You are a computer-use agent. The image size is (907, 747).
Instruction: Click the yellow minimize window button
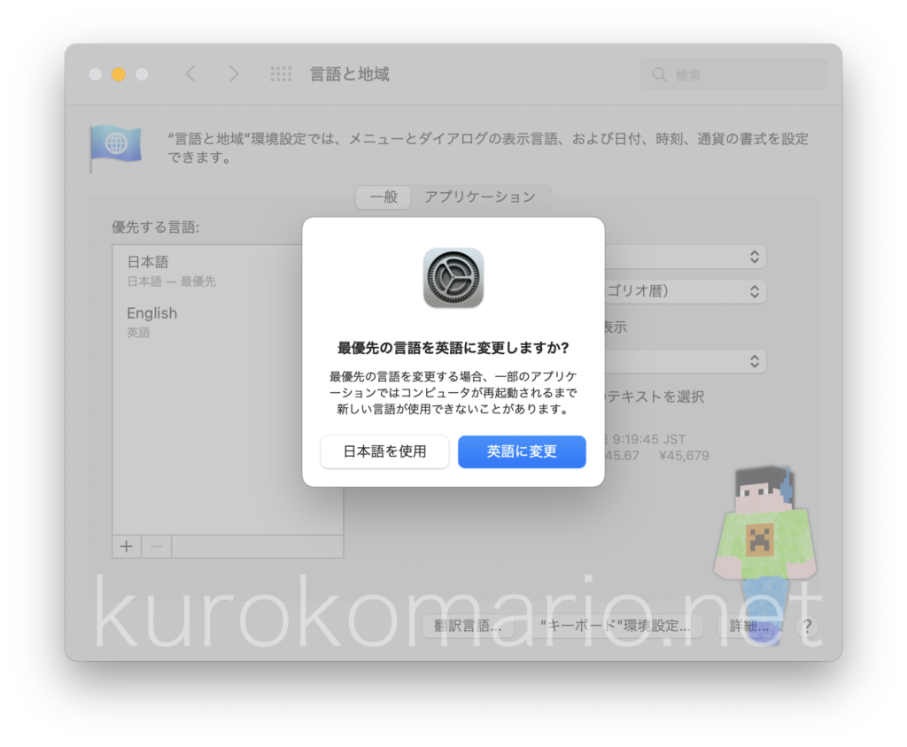point(119,74)
